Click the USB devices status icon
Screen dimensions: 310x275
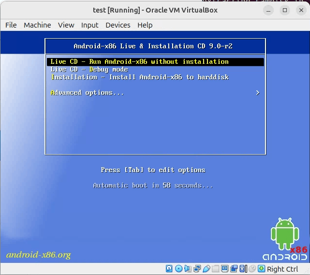tap(206, 269)
